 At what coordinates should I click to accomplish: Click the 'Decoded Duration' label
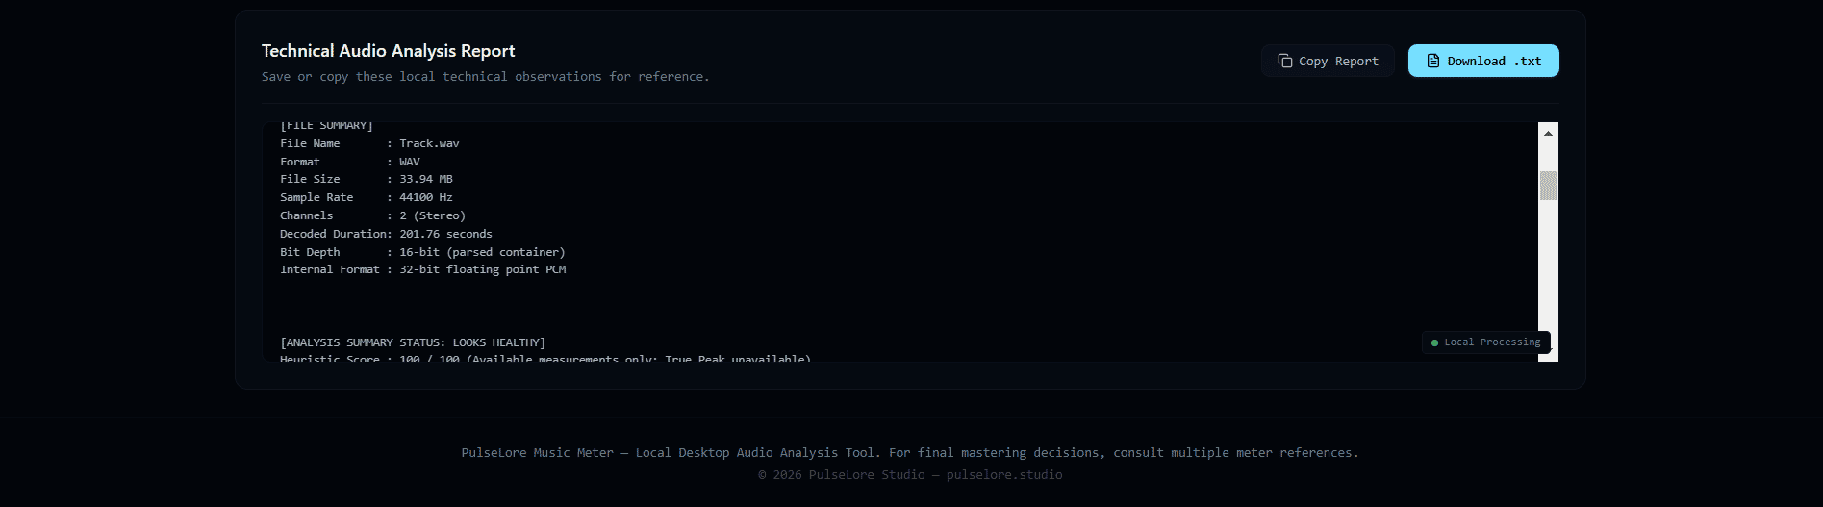(333, 234)
